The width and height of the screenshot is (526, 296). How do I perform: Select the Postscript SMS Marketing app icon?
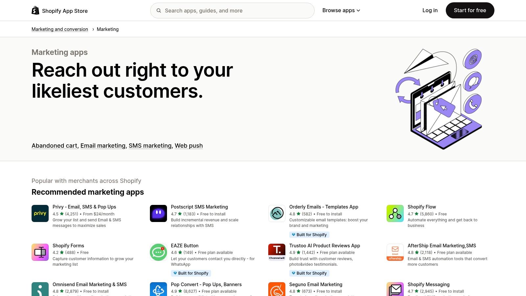click(x=158, y=213)
